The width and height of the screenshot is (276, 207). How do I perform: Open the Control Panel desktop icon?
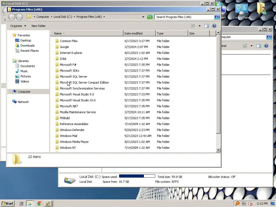coord(241,11)
